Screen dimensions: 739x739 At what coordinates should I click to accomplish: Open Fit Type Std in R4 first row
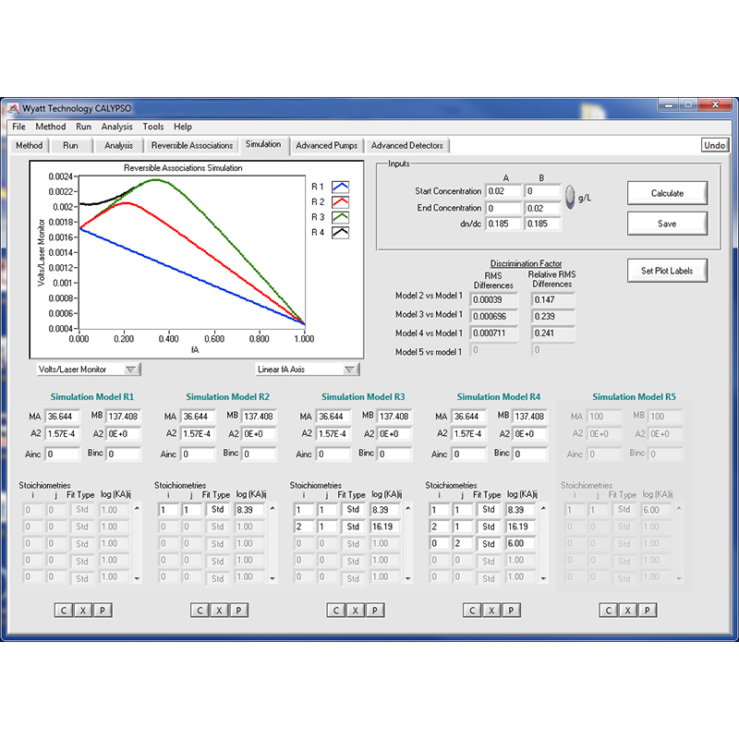pos(489,510)
